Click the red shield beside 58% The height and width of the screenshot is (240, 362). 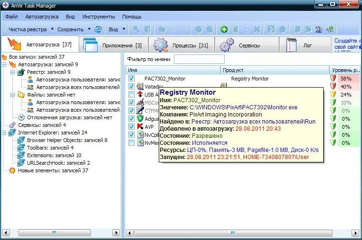(333, 78)
